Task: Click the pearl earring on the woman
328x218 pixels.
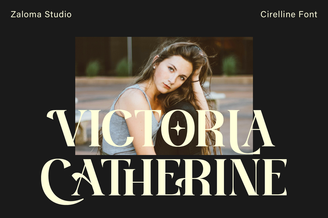Action: tap(154, 67)
